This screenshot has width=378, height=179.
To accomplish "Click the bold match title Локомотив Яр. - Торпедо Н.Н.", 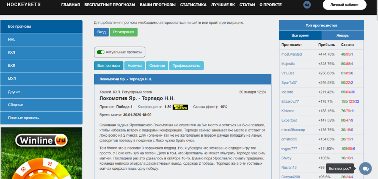I will coord(137,98).
